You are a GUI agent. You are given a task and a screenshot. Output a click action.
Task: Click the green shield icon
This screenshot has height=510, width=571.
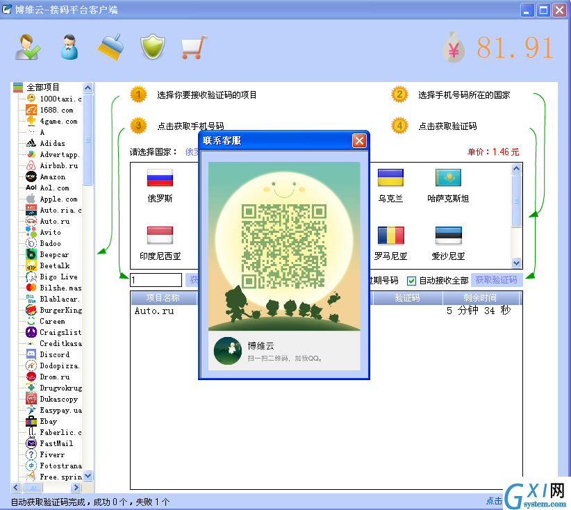click(x=153, y=47)
